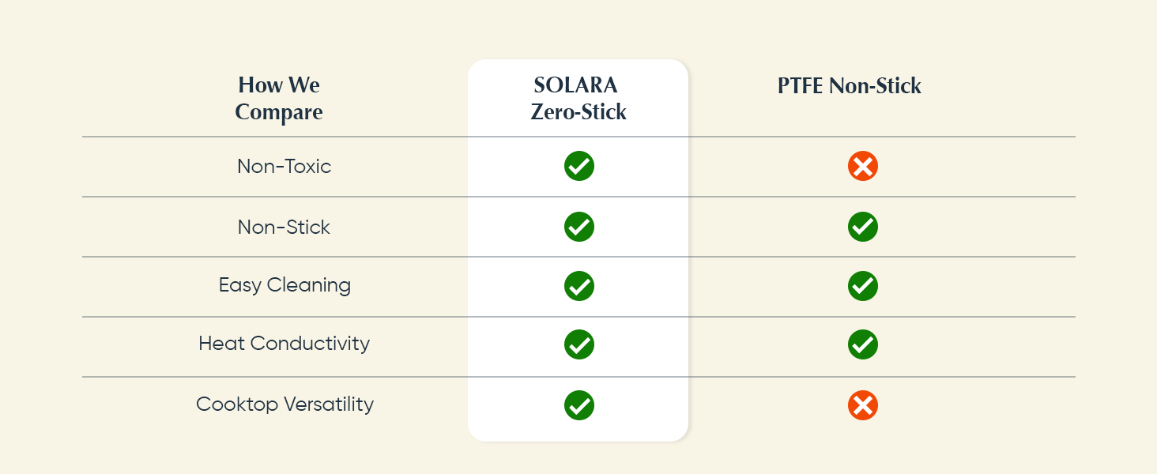Screen dimensions: 1157x474
Task: Click the 'Heat Conductivity' row label
Action: 285,344
